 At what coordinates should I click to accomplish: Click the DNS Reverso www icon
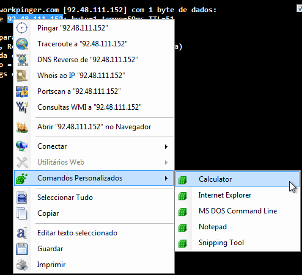(x=22, y=60)
